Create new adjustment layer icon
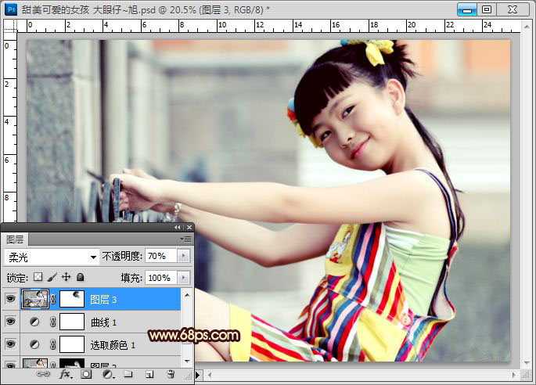The width and height of the screenshot is (536, 385). (x=106, y=375)
